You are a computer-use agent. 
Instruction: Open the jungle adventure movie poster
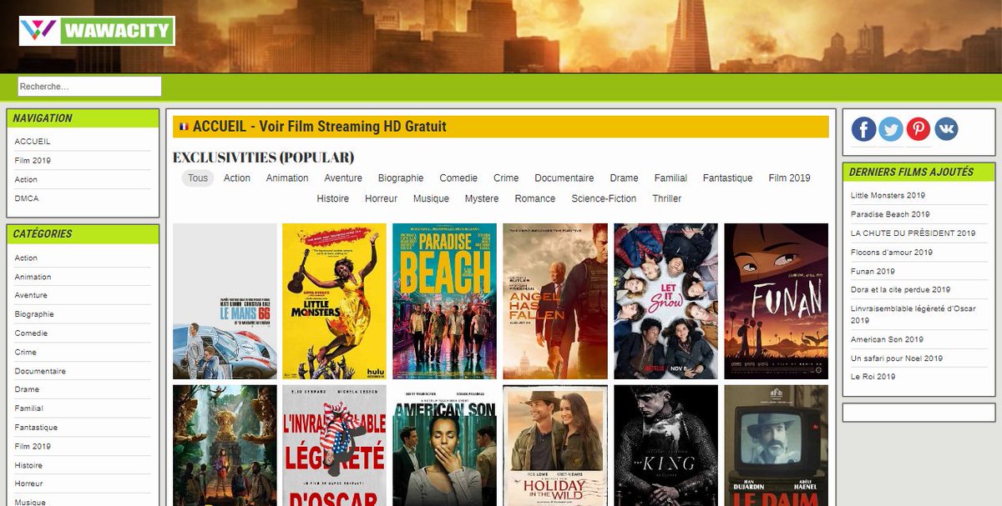coord(225,445)
